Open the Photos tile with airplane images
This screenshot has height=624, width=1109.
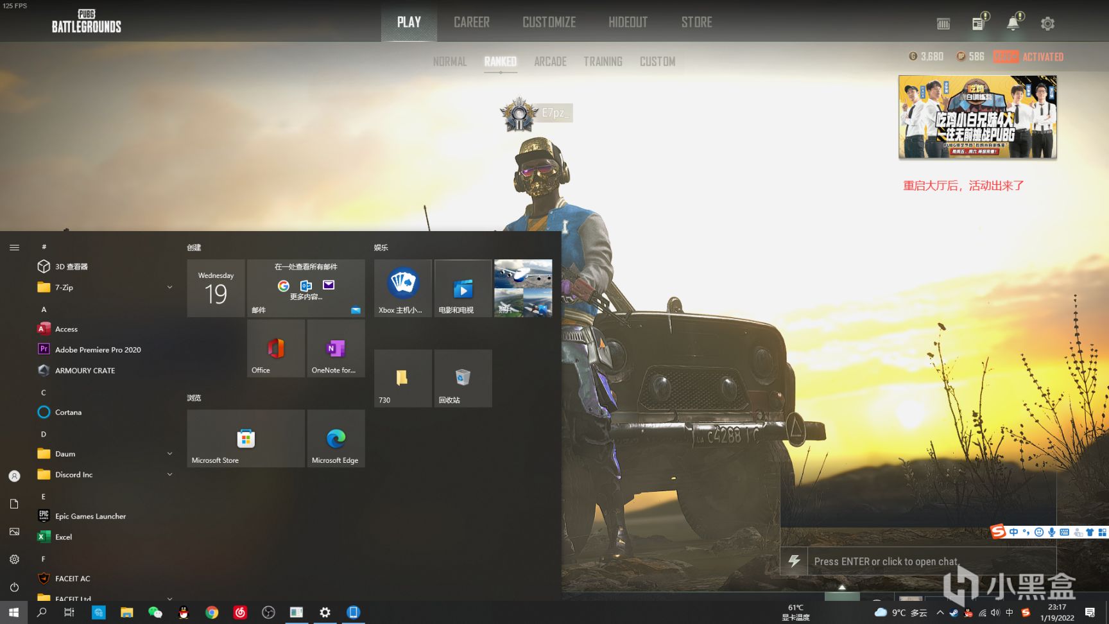click(523, 288)
